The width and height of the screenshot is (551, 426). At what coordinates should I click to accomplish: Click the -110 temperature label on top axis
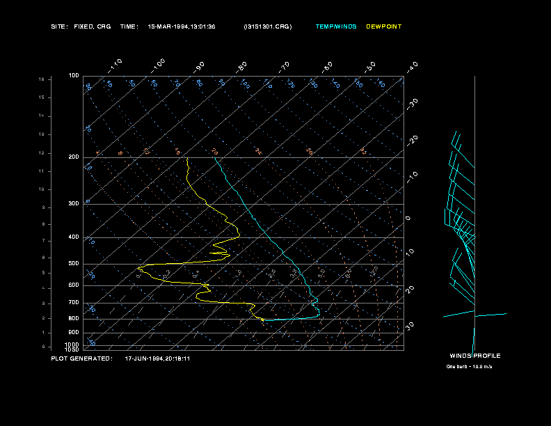click(115, 66)
